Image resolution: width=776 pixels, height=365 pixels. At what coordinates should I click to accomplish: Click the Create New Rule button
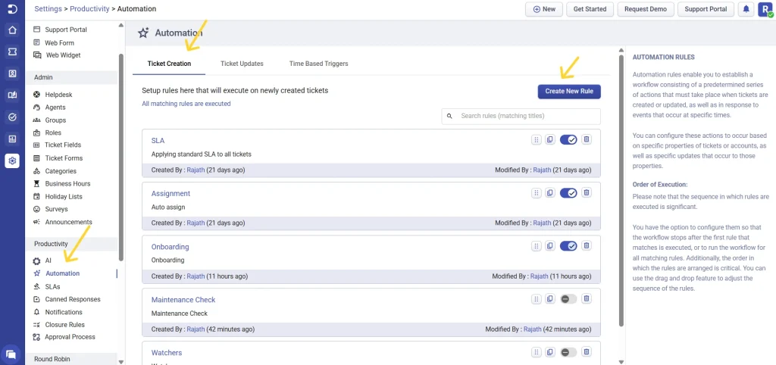[569, 91]
